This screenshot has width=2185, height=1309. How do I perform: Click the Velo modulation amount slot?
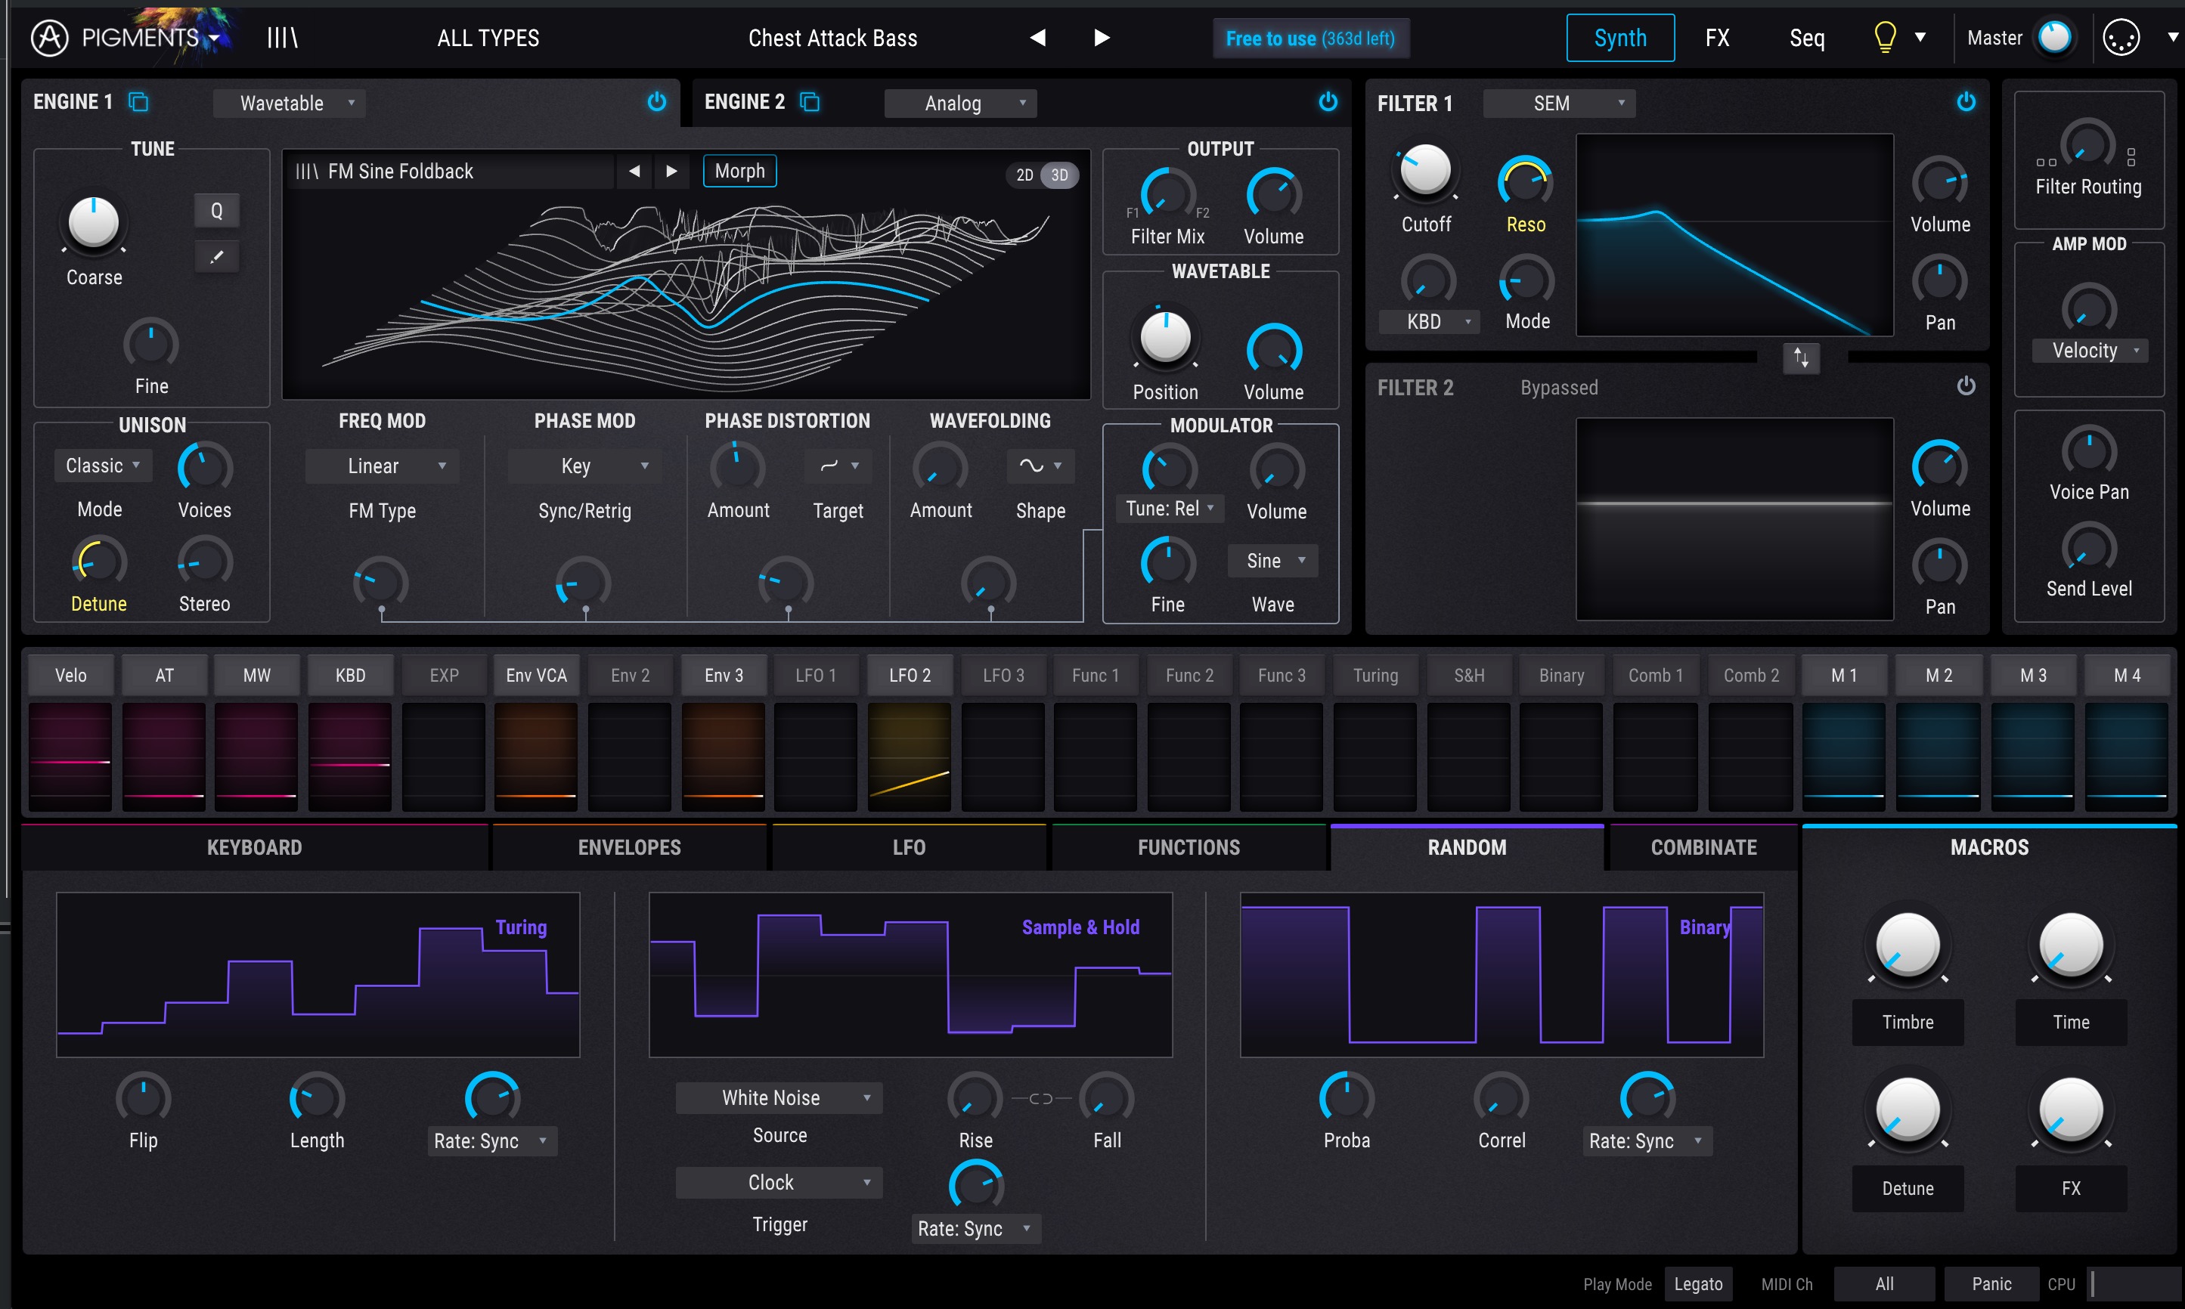[x=70, y=756]
